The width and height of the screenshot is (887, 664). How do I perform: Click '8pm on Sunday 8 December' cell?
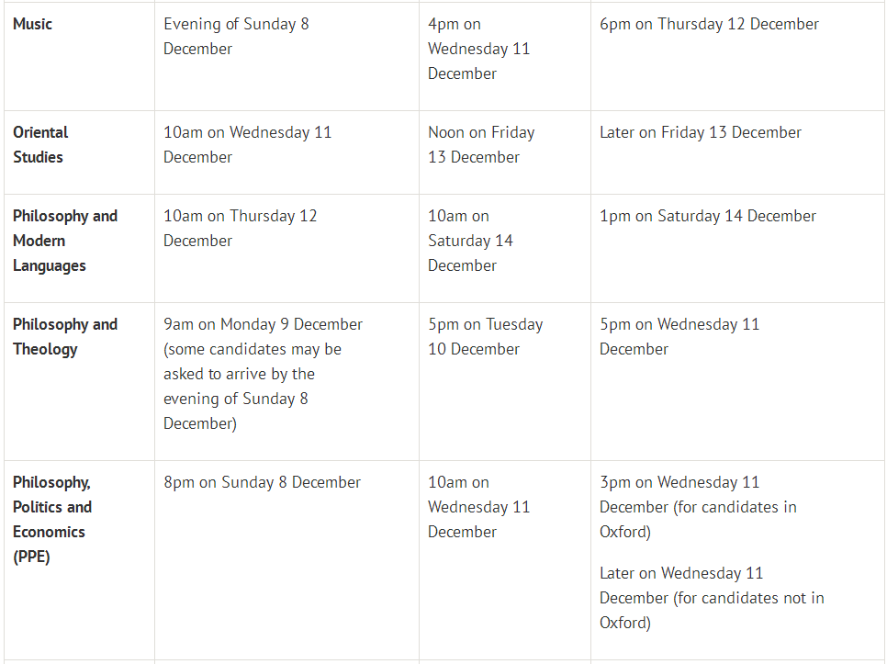coord(262,482)
